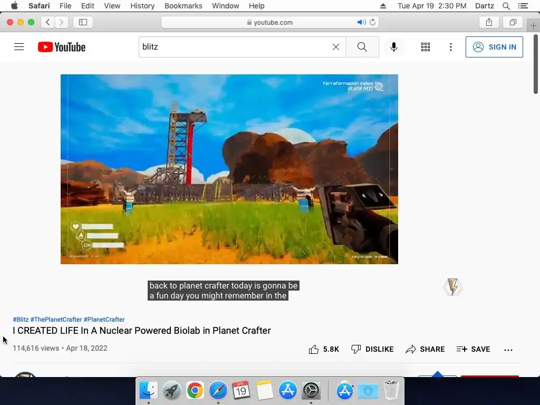Open YouTube settings three-dot menu
The height and width of the screenshot is (405, 540).
tap(451, 47)
